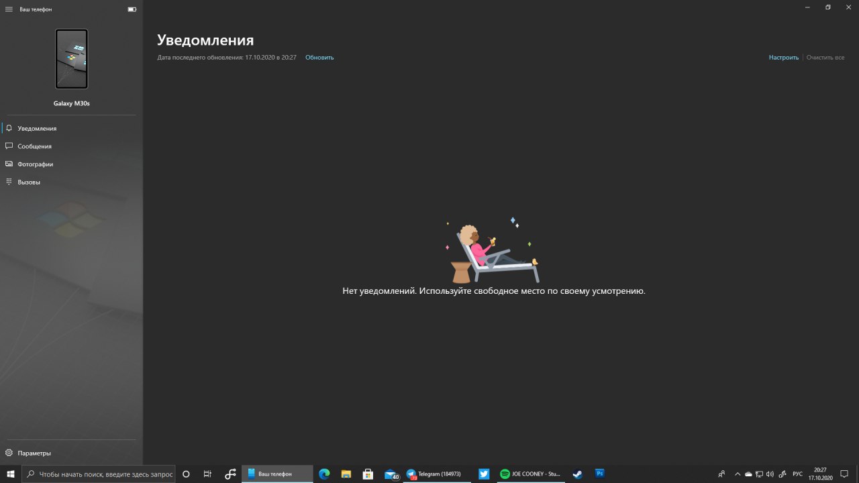Screen dimensions: 859x483
Task: Open volume control tray icon
Action: [770, 474]
